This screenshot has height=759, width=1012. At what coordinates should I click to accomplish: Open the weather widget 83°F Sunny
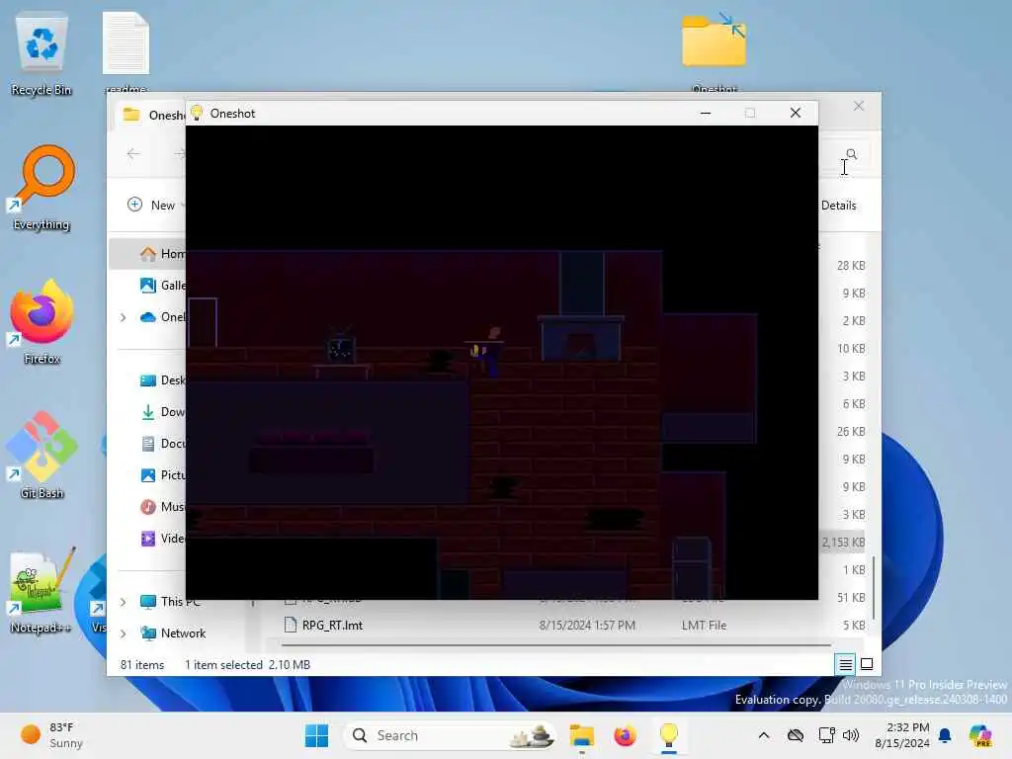pos(51,735)
